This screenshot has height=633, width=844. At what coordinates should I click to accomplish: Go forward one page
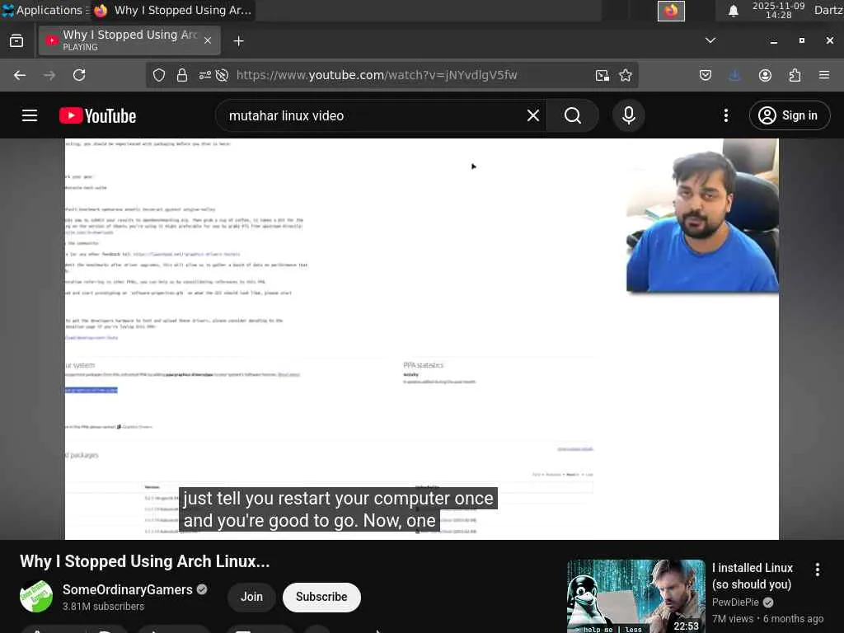(x=49, y=75)
